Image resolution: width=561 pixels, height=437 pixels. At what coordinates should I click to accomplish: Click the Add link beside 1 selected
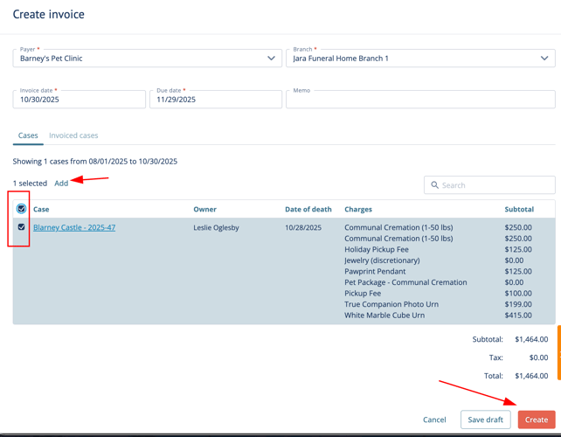61,184
